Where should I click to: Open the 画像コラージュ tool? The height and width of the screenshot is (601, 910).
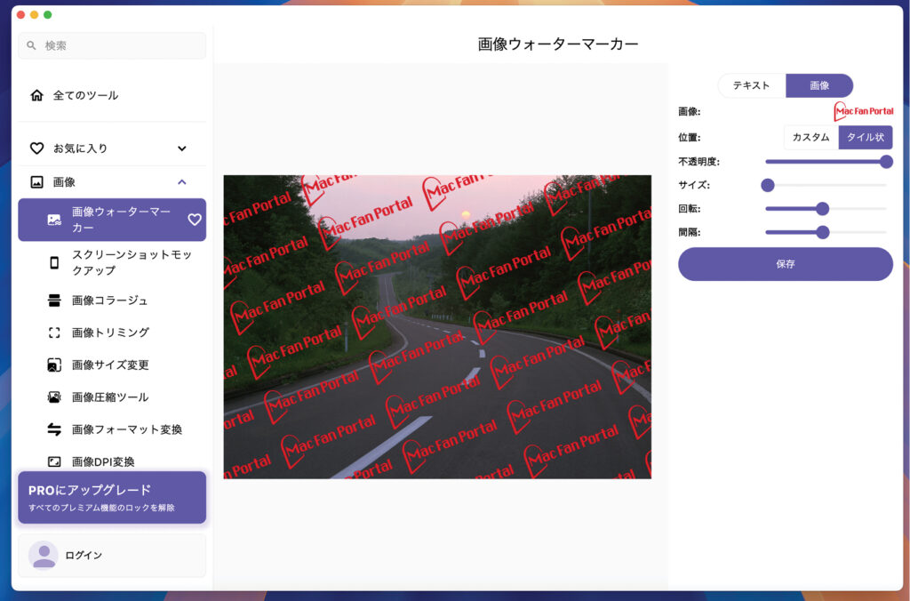(x=112, y=300)
